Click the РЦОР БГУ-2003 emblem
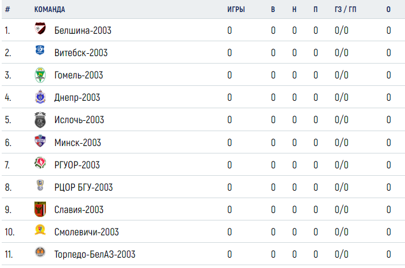This screenshot has width=405, height=268. click(40, 185)
